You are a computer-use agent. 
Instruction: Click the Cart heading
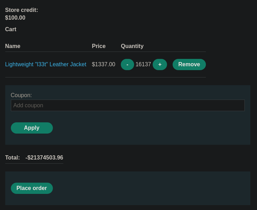pyautogui.click(x=11, y=29)
